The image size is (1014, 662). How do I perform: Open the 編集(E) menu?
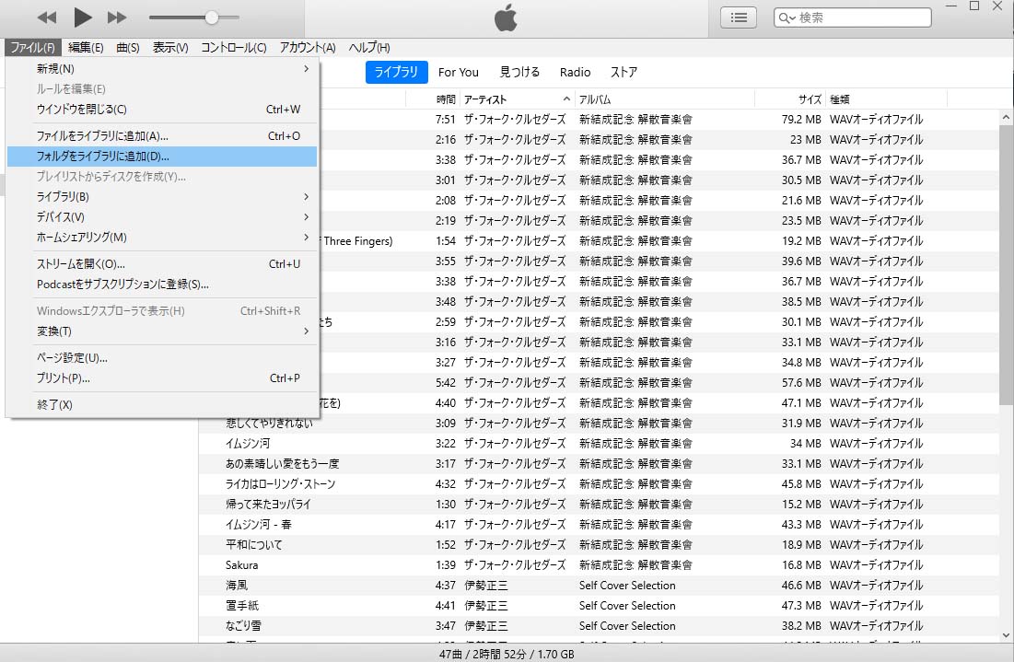[86, 48]
